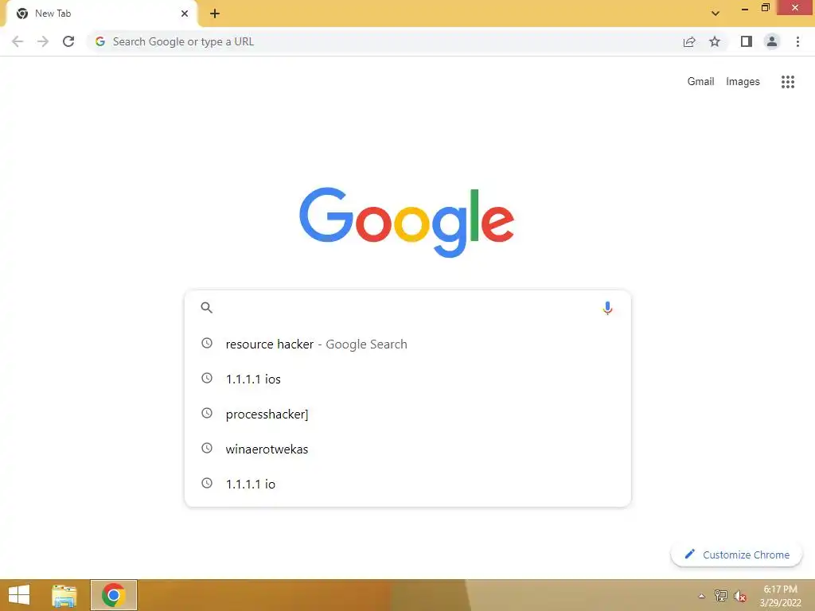Click clock icon beside winaerotwekas
Image resolution: width=815 pixels, height=611 pixels.
[x=207, y=448]
